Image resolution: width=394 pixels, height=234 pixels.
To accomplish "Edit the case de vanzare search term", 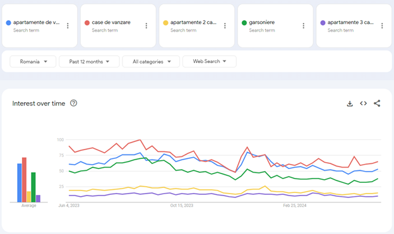I will click(x=111, y=22).
